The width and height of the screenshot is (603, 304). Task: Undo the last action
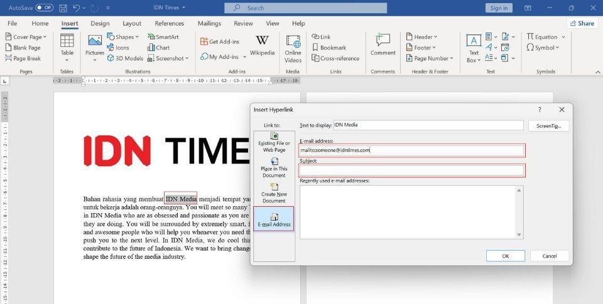click(x=76, y=8)
